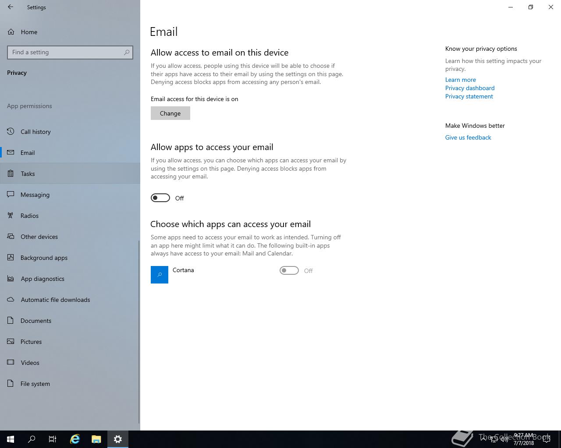Click the Cortana app tile icon
561x448 pixels.
[x=160, y=275]
